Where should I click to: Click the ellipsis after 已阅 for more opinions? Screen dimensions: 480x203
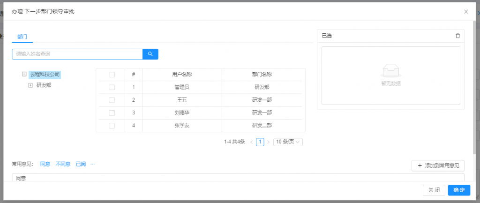coord(92,164)
